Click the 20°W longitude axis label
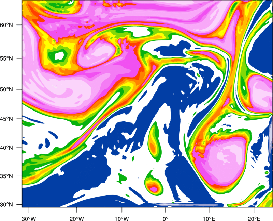The height and width of the screenshot is (221, 273). pyautogui.click(x=76, y=219)
